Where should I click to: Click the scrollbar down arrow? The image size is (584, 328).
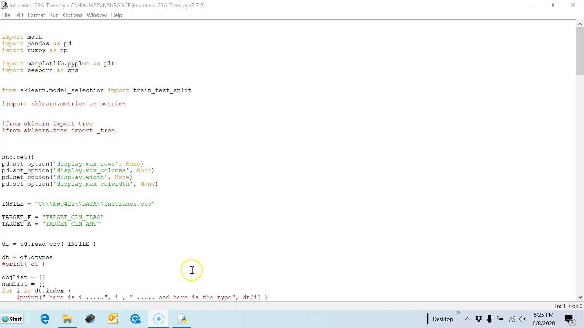580,297
